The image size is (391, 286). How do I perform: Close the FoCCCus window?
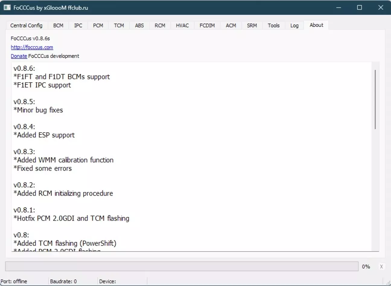pyautogui.click(x=380, y=8)
